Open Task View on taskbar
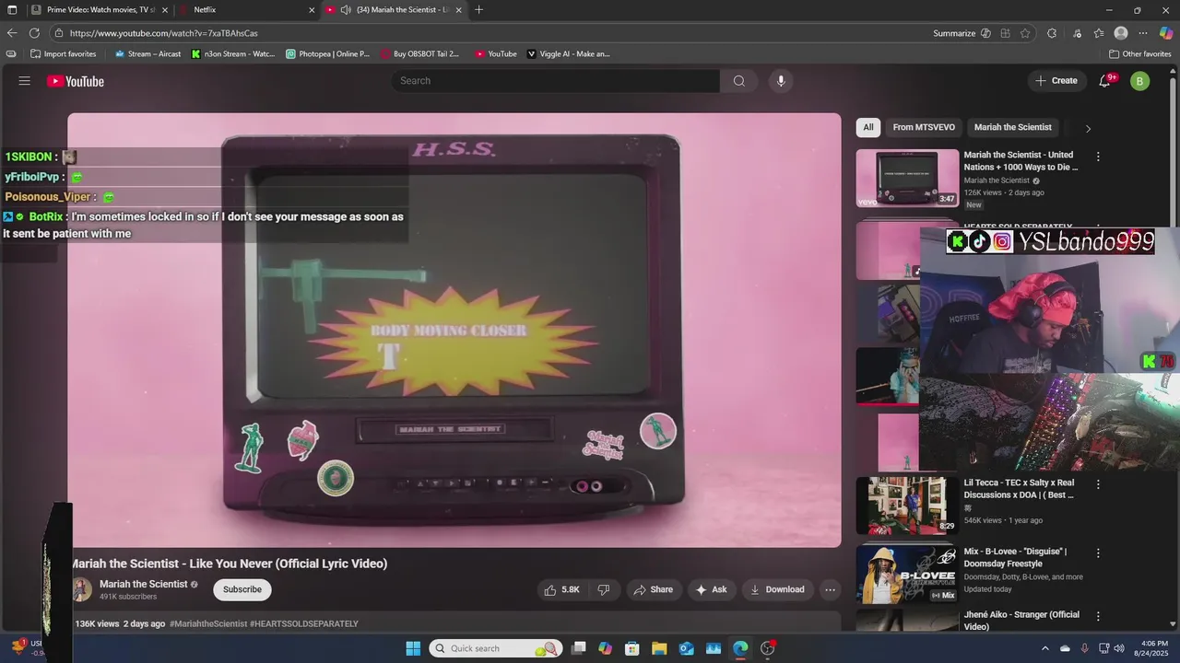The height and width of the screenshot is (663, 1180). pos(578,648)
